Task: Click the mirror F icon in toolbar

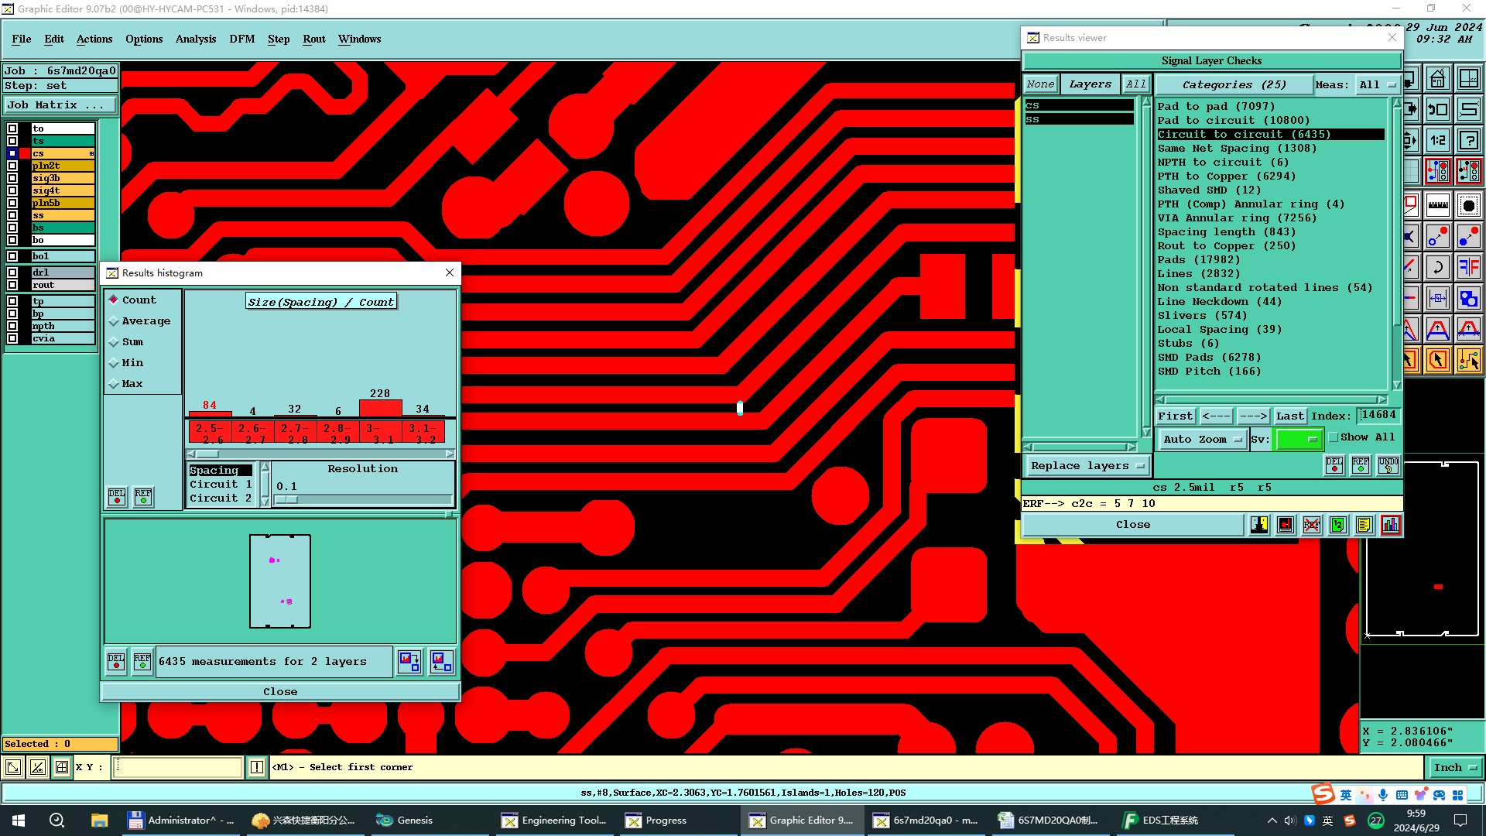Action: click(1468, 267)
